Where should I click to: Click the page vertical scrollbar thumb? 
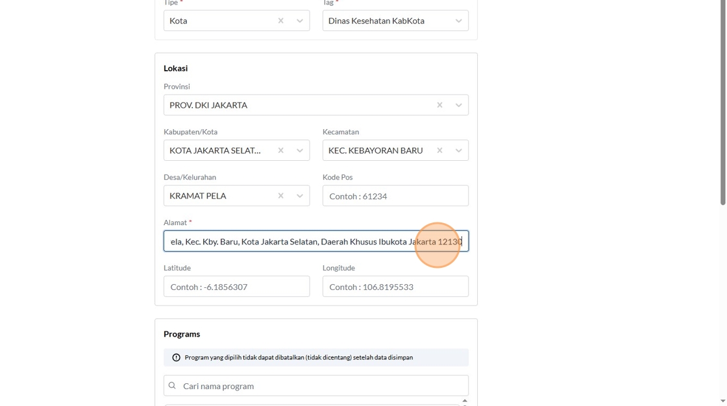click(x=722, y=104)
